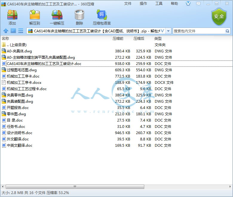Select file 设计说明书.doc
Image resolution: width=233 pixels, height=197 pixels.
pyautogui.click(x=116, y=133)
